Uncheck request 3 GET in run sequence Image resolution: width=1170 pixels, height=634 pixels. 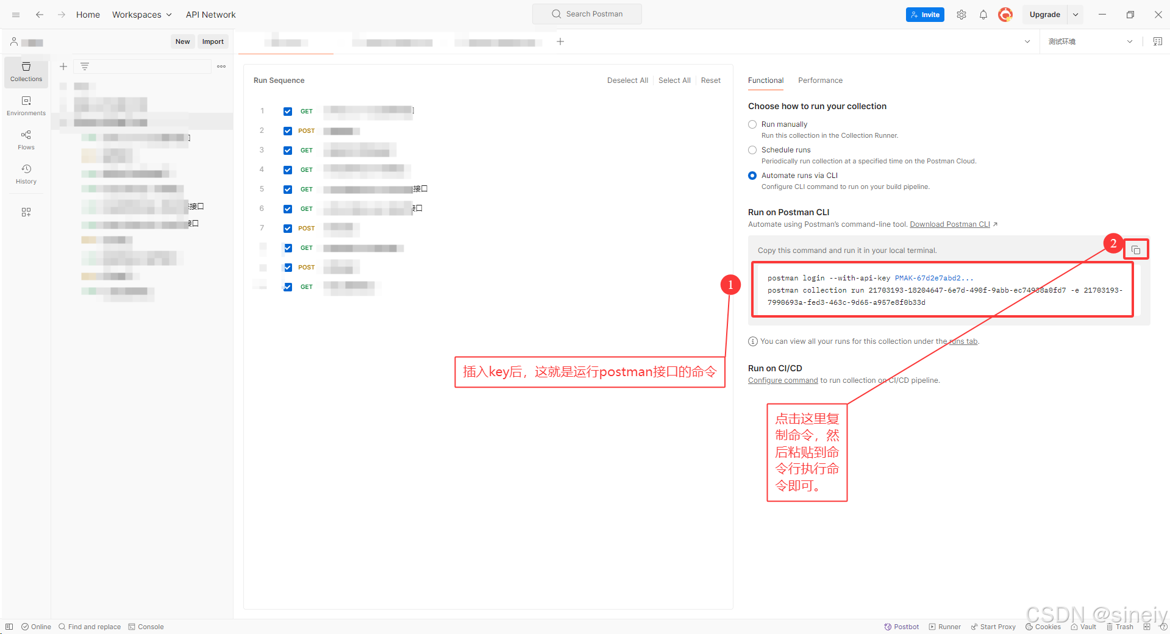288,151
